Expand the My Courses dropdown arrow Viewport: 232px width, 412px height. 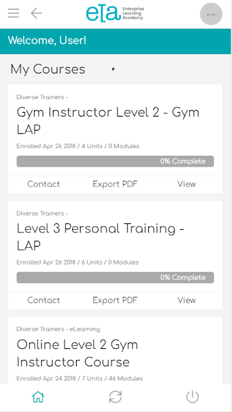(x=113, y=70)
